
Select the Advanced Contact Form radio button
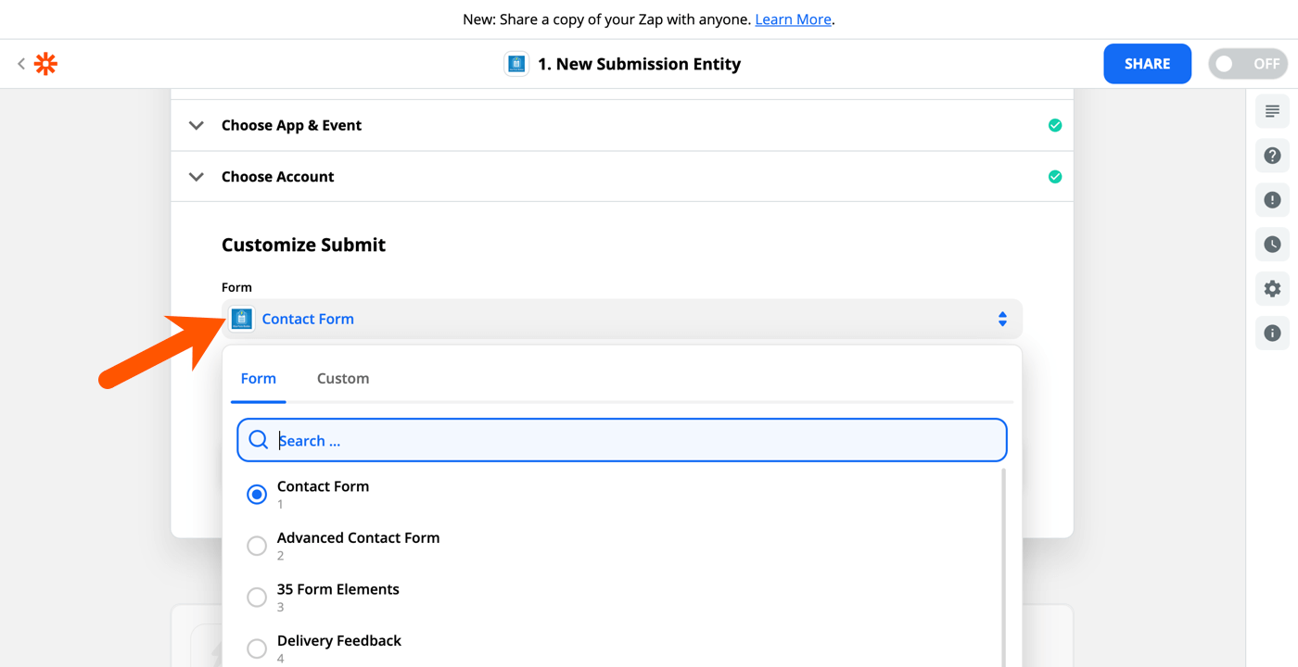257,546
